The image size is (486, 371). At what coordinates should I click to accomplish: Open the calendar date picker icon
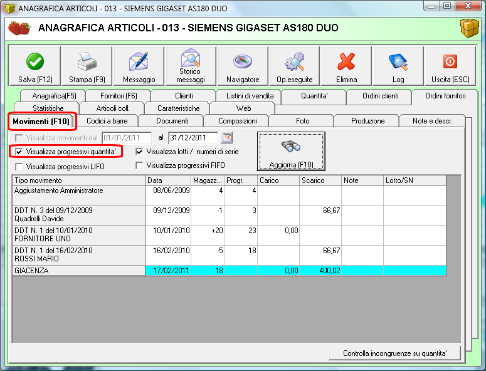(x=227, y=137)
